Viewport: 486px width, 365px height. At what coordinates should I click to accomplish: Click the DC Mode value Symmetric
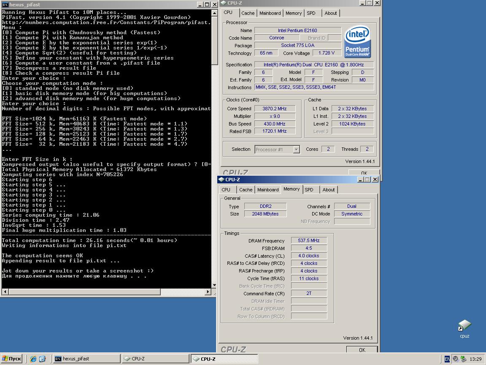pyautogui.click(x=352, y=214)
